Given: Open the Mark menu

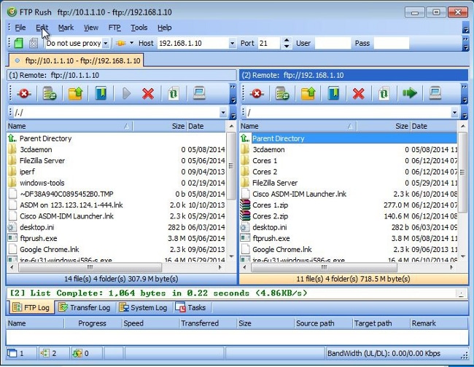Looking at the screenshot, I should coord(66,28).
